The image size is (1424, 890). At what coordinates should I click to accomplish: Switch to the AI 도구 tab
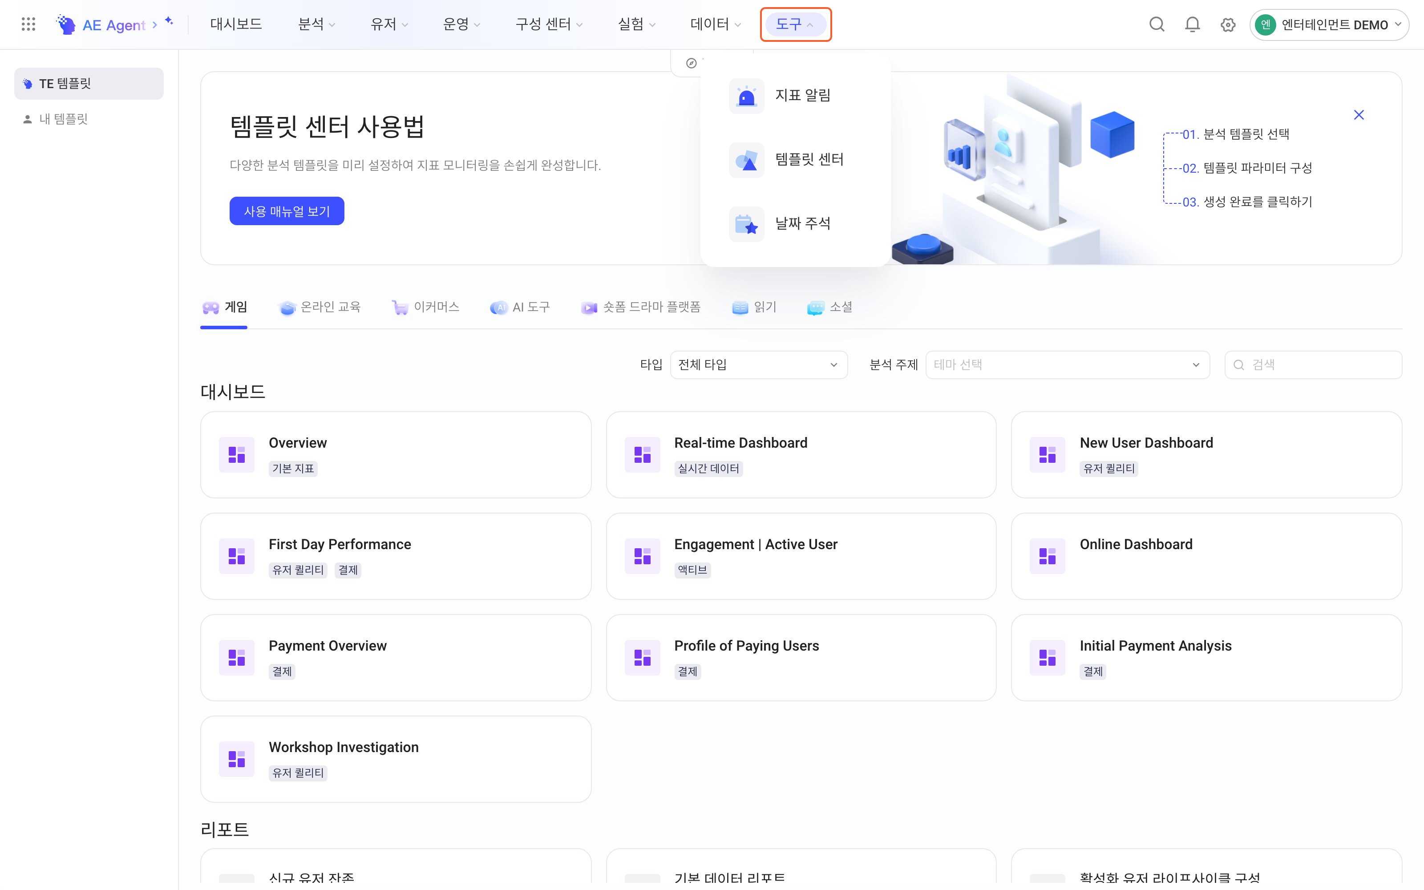pyautogui.click(x=520, y=307)
